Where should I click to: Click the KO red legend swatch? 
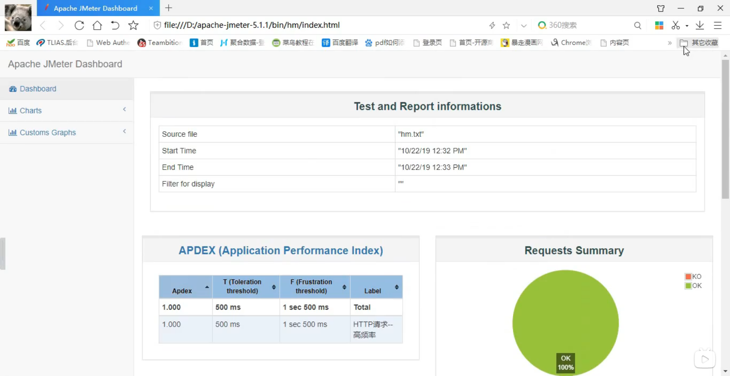click(688, 276)
